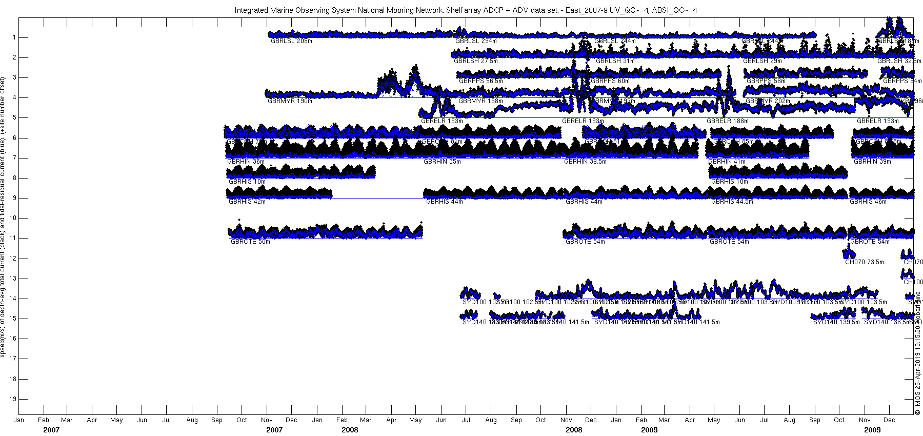Screen dimensions: 923x436
Task: Click the 'GBRMYR 190m' deployment label
Action: coord(290,101)
